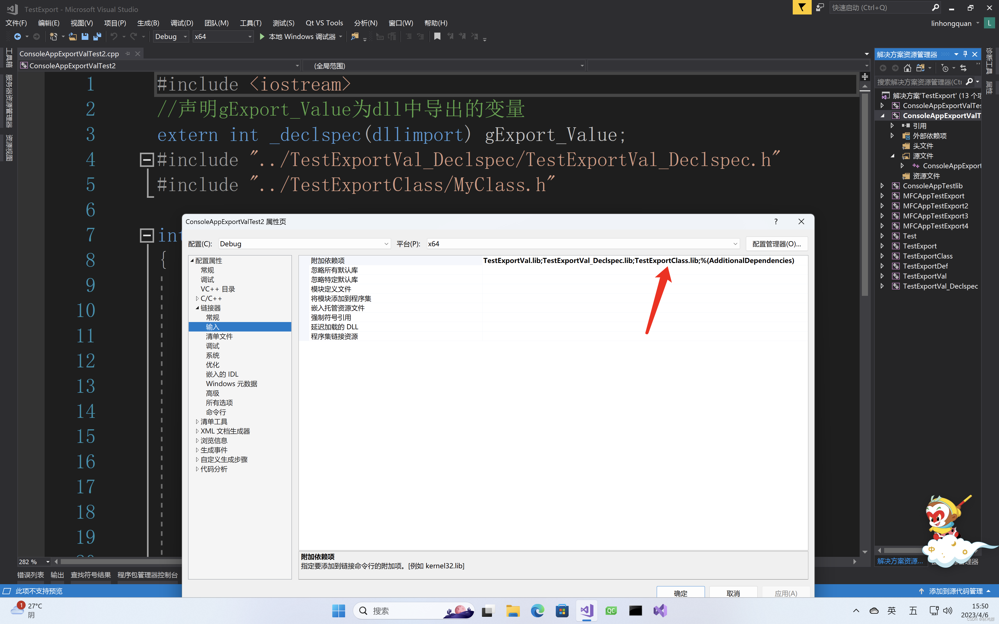
Task: Select the TestExportVal_Declspec project
Action: point(940,286)
